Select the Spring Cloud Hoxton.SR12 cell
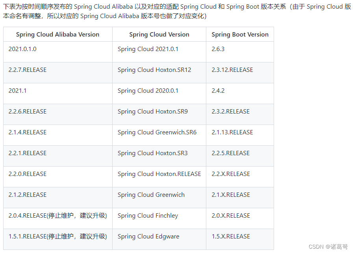This screenshot has width=354, height=253. pos(159,73)
